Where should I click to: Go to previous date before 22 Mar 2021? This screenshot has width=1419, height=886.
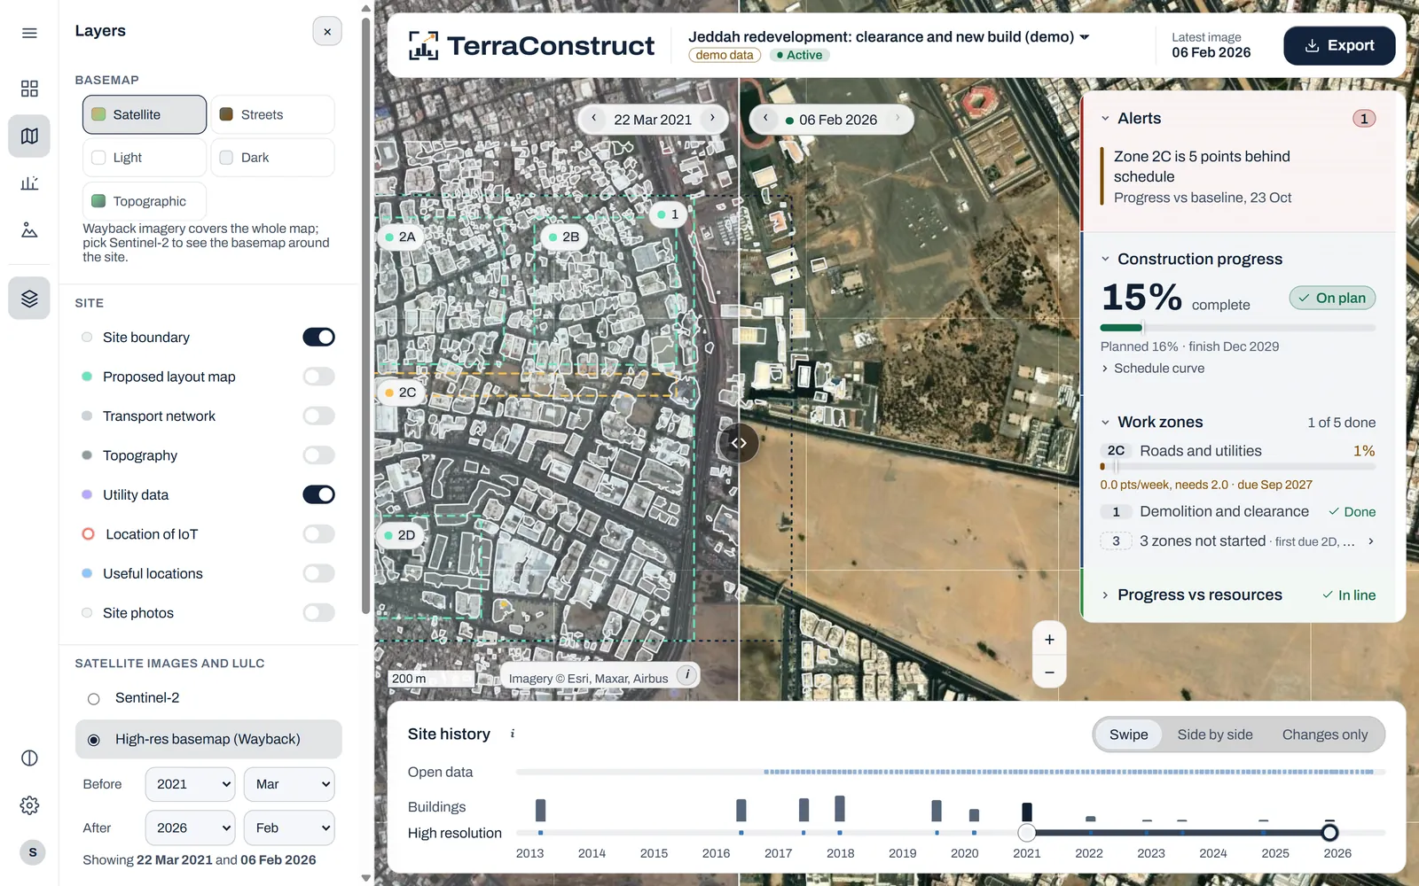(x=594, y=119)
